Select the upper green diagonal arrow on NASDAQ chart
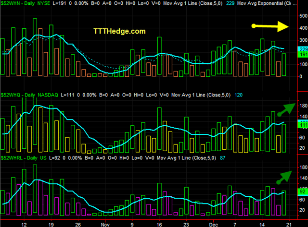The height and width of the screenshot is (227, 308). pos(286,110)
